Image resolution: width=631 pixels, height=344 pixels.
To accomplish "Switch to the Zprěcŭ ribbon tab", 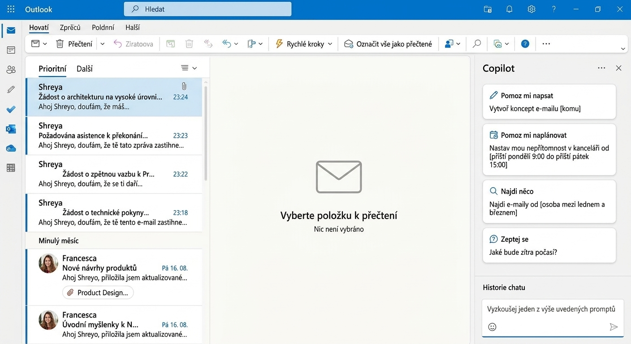I will click(70, 27).
